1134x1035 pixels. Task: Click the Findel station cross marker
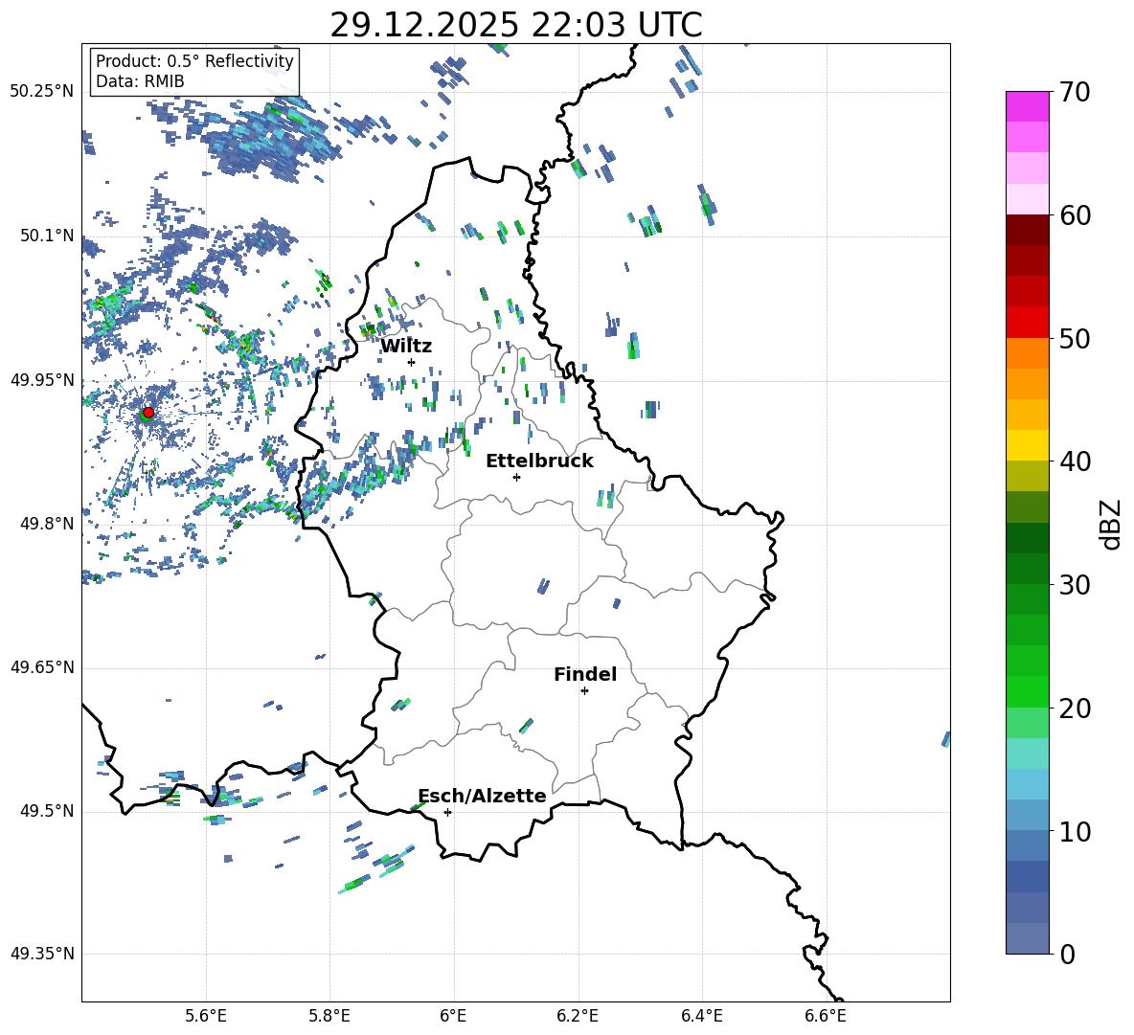tap(584, 691)
